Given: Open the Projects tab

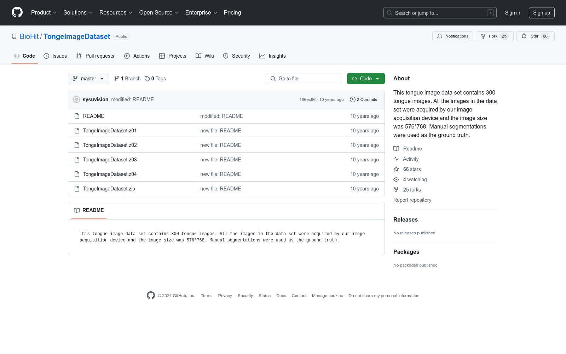Looking at the screenshot, I should coord(173,56).
